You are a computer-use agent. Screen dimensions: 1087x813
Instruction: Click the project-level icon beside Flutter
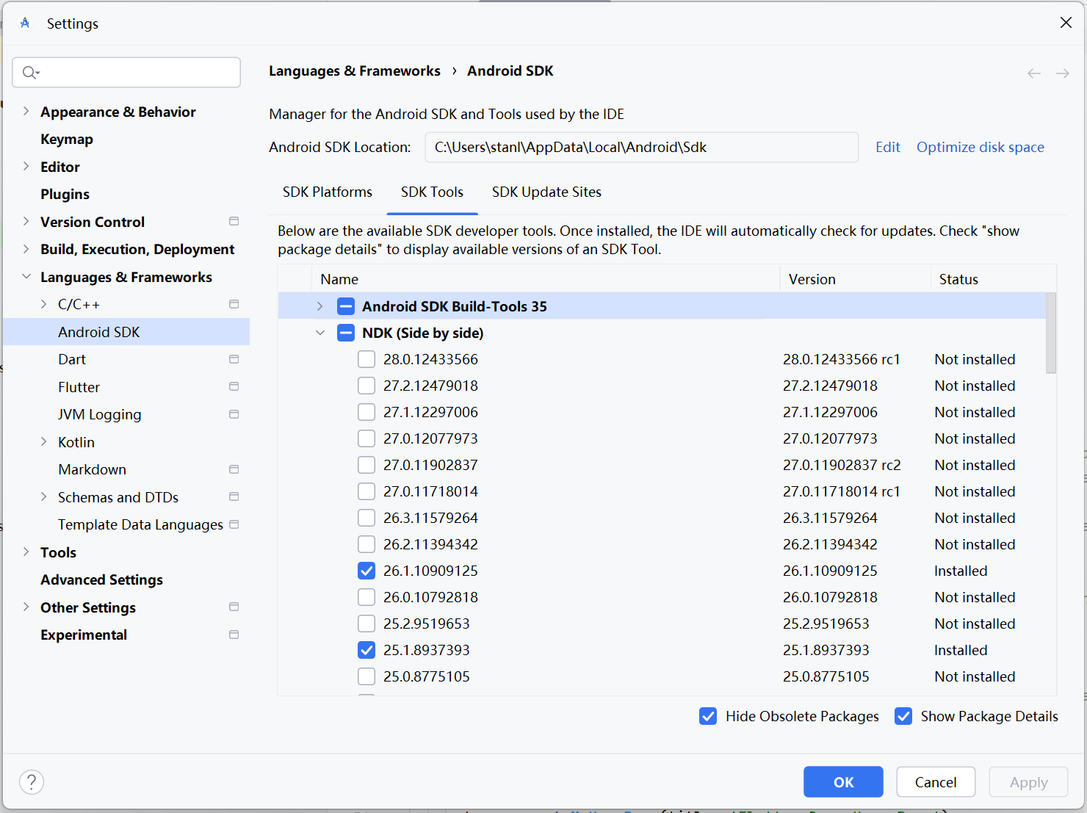click(234, 386)
